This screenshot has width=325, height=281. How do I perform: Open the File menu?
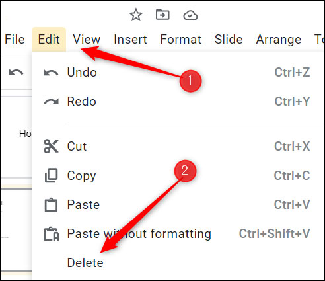click(x=15, y=40)
